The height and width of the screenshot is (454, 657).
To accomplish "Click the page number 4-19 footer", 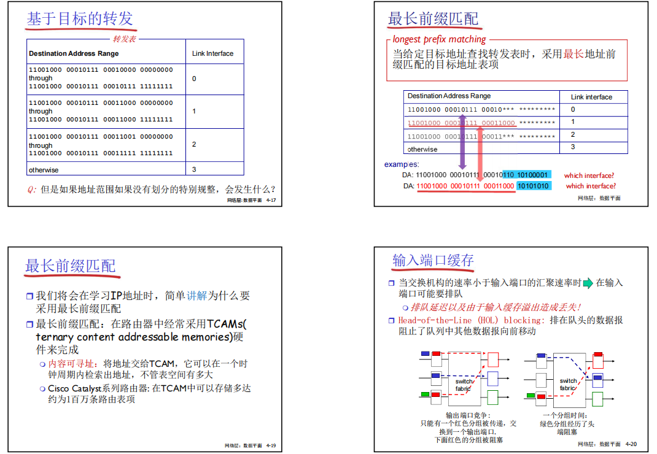I will coord(271,445).
